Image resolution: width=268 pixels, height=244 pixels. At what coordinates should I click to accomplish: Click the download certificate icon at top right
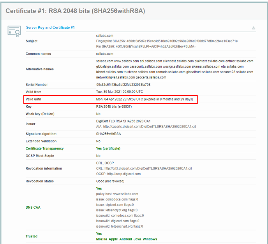pyautogui.click(x=254, y=28)
